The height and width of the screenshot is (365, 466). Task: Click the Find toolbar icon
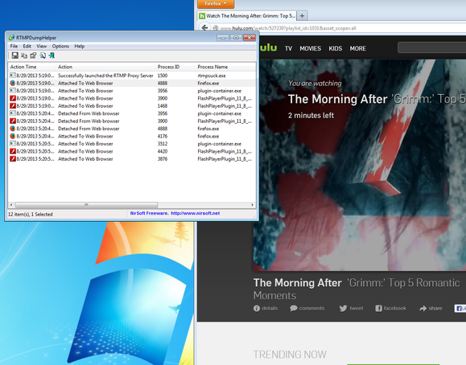click(43, 55)
